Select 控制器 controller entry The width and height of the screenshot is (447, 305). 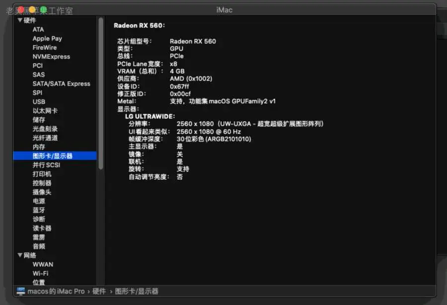tap(42, 183)
